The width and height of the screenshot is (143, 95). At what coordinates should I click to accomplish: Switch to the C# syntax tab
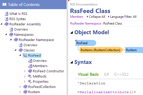[x=106, y=74]
